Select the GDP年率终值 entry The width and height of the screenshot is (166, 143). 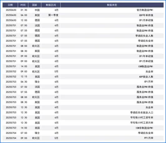146,15
